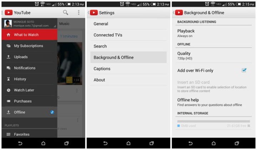The height and width of the screenshot is (150, 257).
Task: Open Purchases from the drawer
Action: pos(30,101)
